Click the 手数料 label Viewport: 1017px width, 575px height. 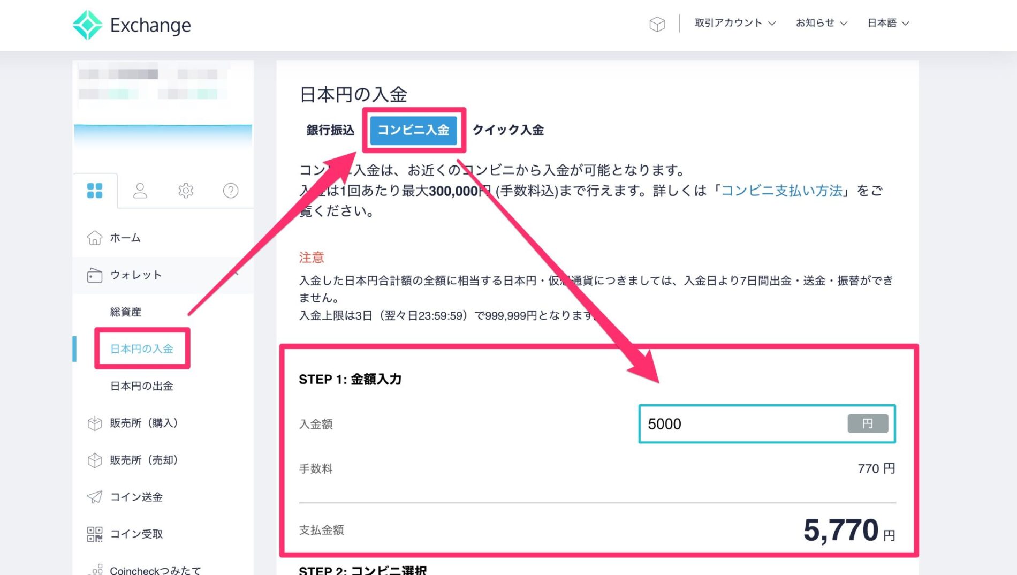pyautogui.click(x=316, y=469)
